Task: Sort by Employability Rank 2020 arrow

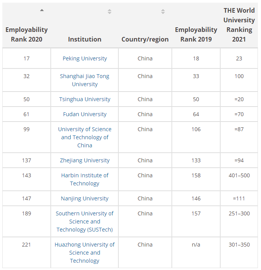Action: click(42, 10)
